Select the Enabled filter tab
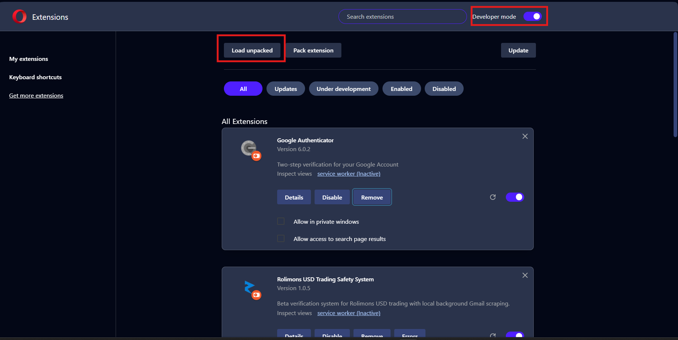This screenshot has height=340, width=678. [402, 89]
